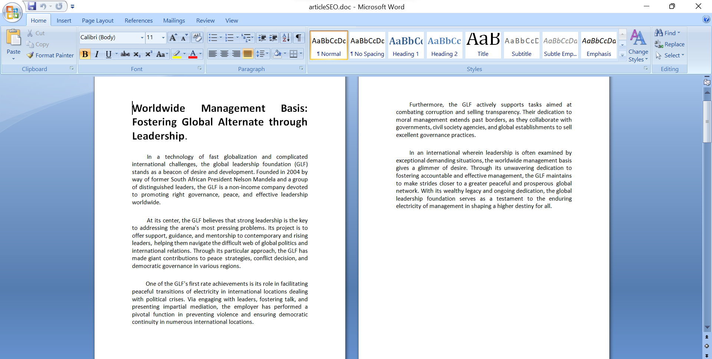Center align the text
This screenshot has width=712, height=359.
pyautogui.click(x=224, y=54)
